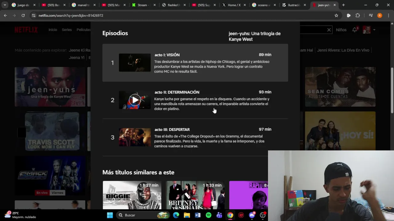This screenshot has height=221, width=394.
Task: Open OBS Studio from taskbar
Action: point(263,215)
